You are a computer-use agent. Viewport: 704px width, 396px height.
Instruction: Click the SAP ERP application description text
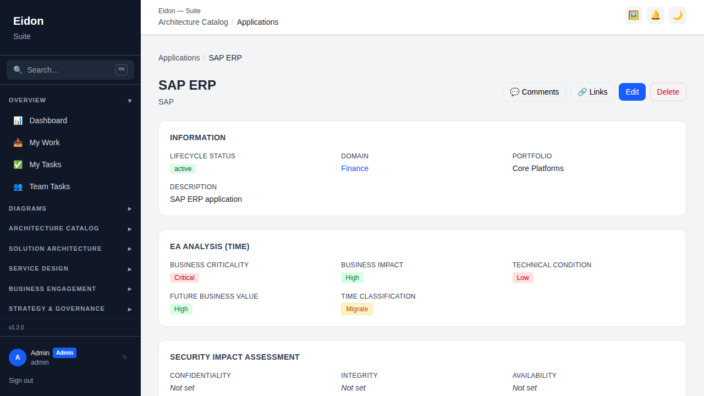point(206,199)
